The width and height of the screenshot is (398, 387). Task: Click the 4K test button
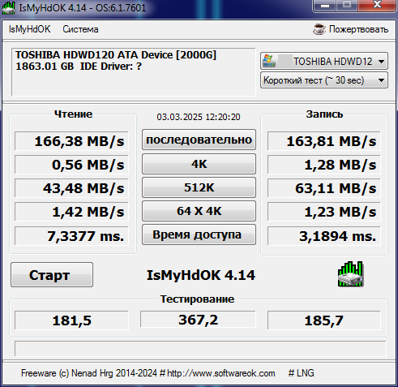point(199,164)
